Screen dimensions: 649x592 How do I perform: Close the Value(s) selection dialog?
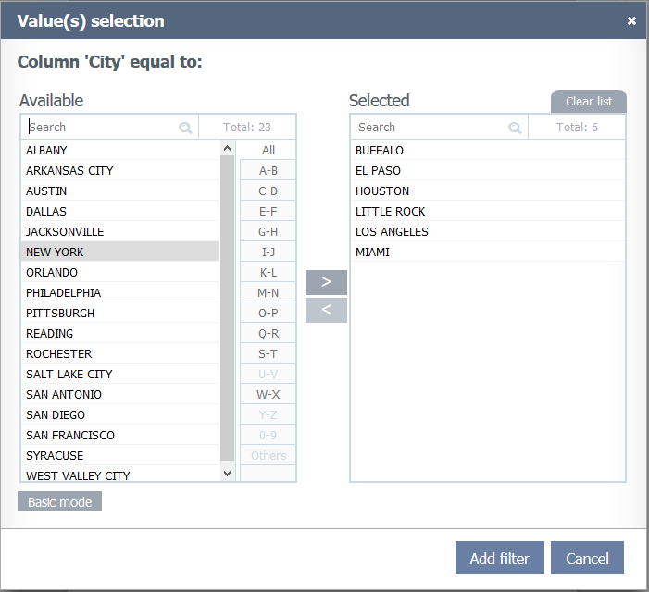tap(631, 20)
